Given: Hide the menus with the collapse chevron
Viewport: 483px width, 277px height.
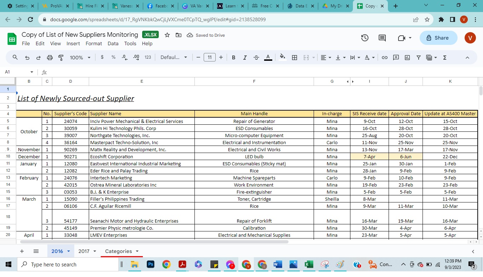Looking at the screenshot, I should click(x=467, y=58).
